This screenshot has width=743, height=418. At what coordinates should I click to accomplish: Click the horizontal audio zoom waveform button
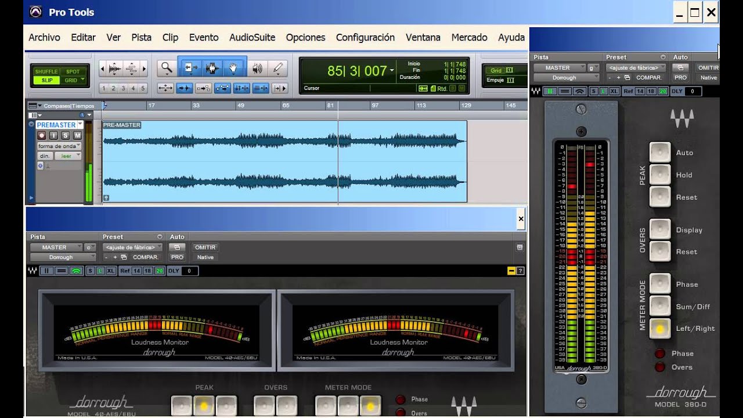click(x=115, y=69)
